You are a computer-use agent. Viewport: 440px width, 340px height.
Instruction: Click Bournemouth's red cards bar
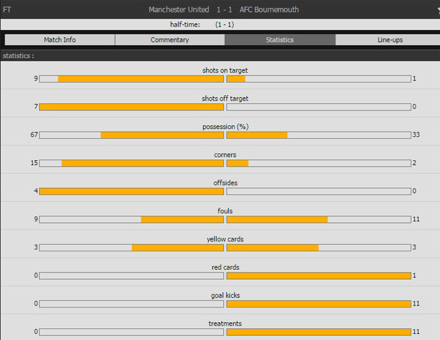click(318, 275)
